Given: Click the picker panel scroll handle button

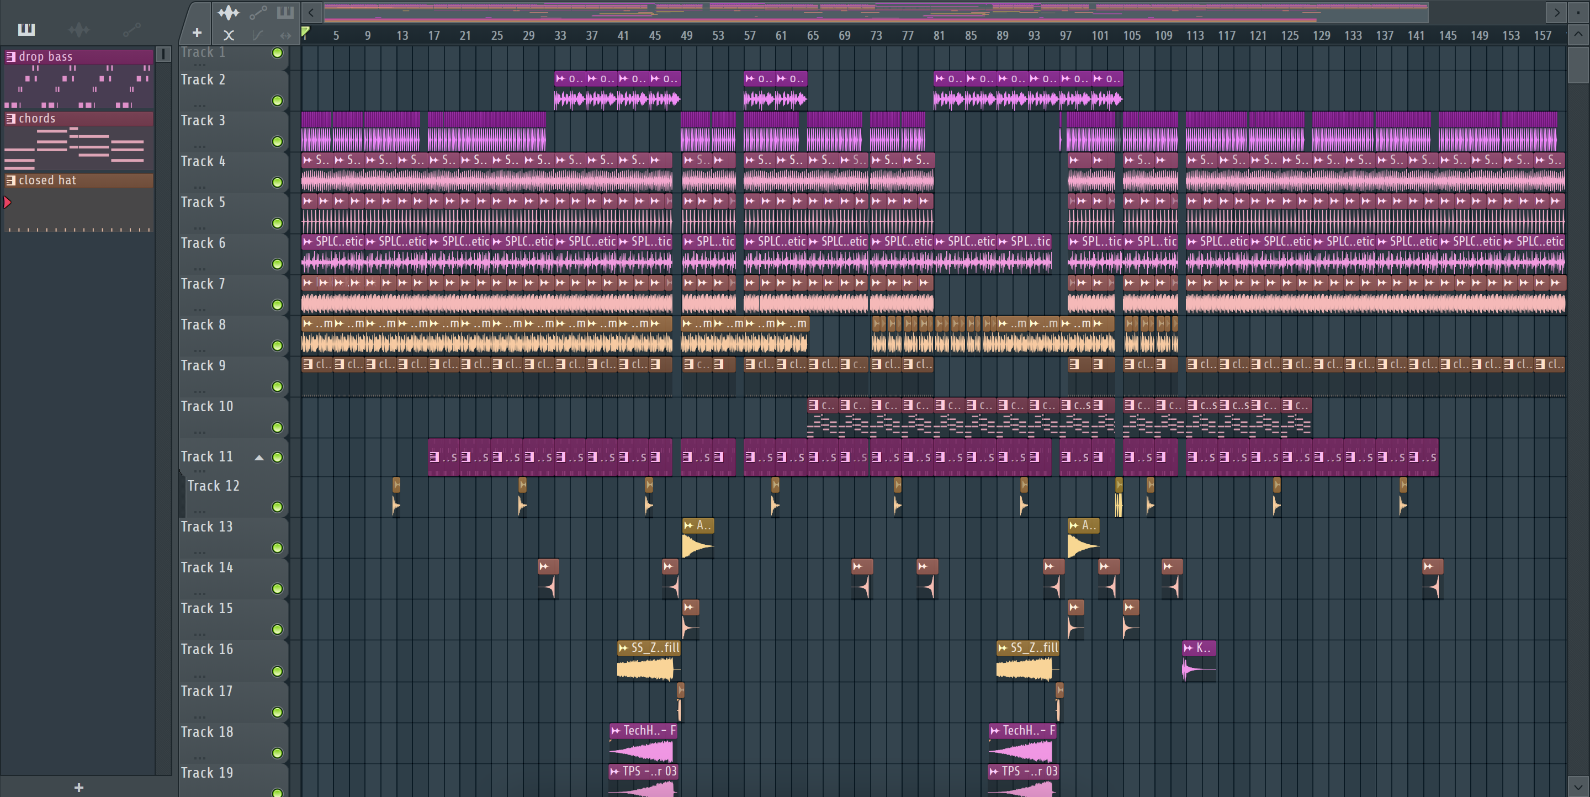Looking at the screenshot, I should pyautogui.click(x=163, y=54).
